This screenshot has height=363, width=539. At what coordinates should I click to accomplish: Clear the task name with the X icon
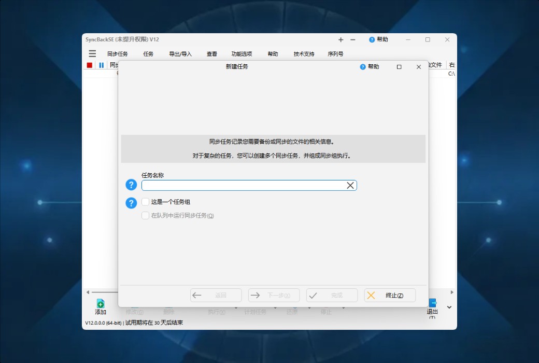(351, 185)
